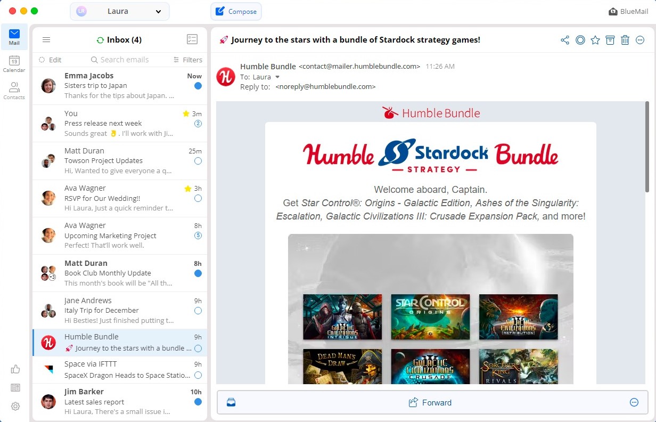Screen dimensions: 656x422
Task: Click Galactic Civilizations Crusade thumbnail
Action: (430, 367)
